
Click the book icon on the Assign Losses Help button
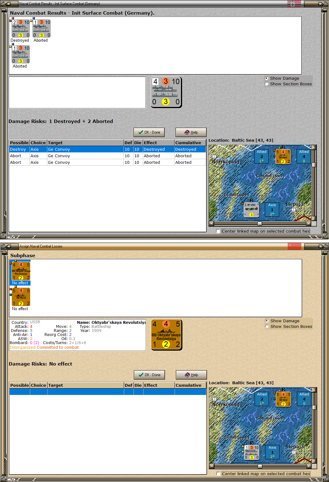[x=187, y=375]
